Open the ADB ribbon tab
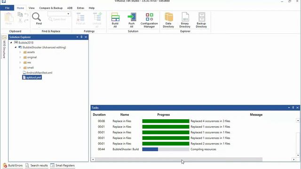Screen dimensions: 301x169 [x=70, y=8]
